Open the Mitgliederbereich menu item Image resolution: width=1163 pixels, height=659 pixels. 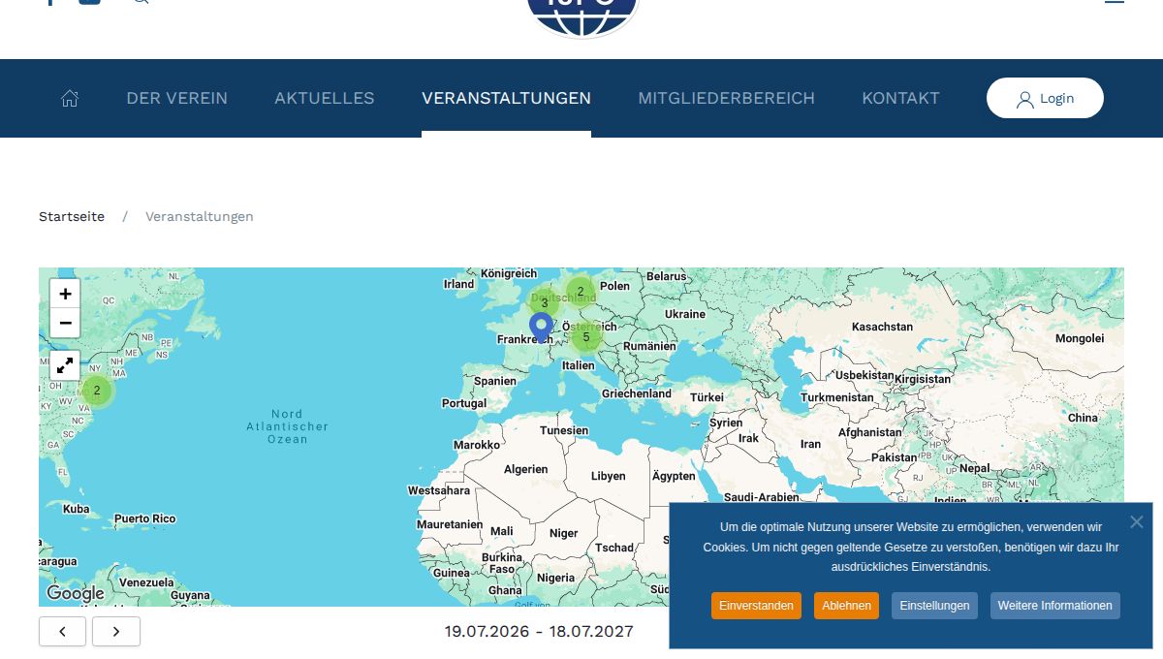click(x=726, y=98)
